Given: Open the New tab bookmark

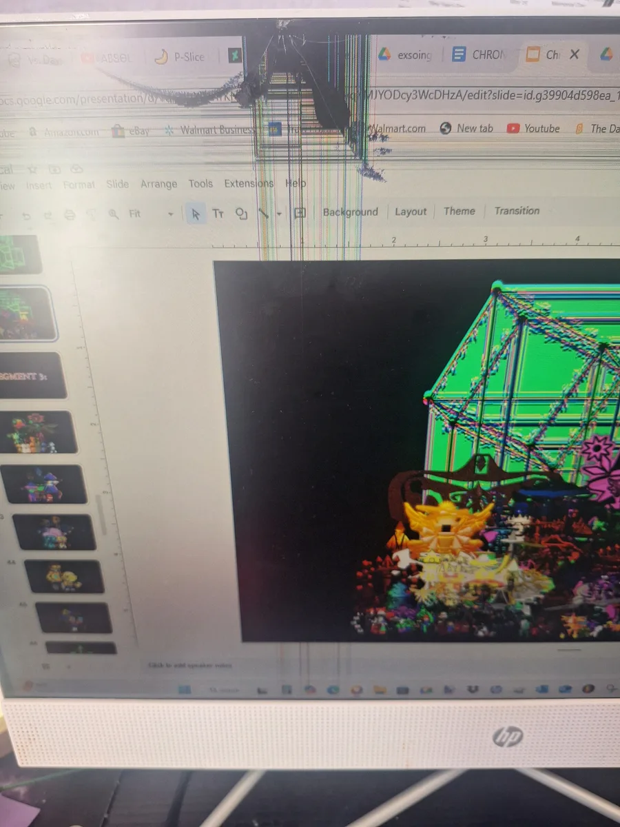Looking at the screenshot, I should pos(467,128).
